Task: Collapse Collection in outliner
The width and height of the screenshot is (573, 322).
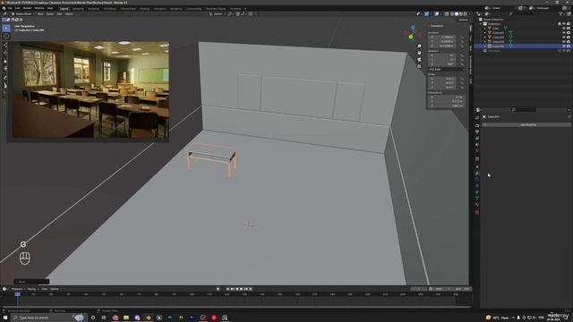Action: point(482,24)
